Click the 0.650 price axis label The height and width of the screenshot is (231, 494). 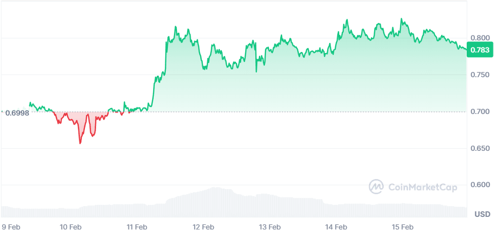pyautogui.click(x=480, y=148)
